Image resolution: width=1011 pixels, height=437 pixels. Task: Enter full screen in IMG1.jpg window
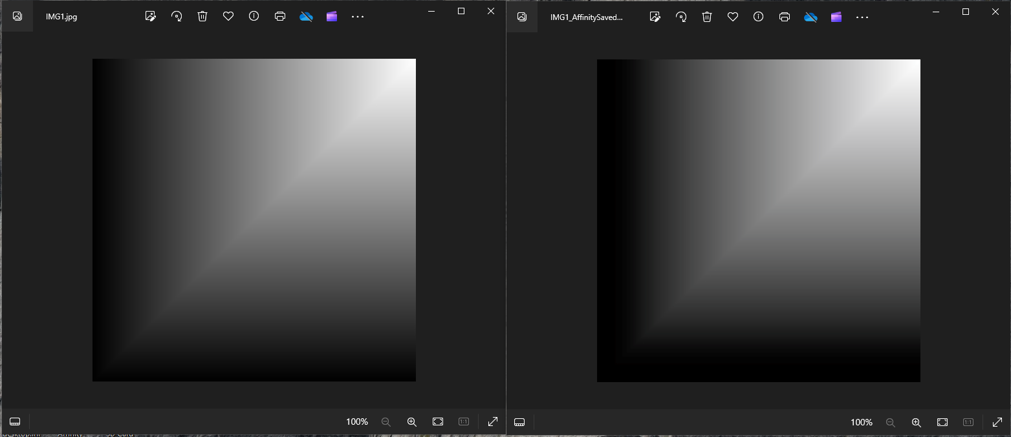pos(493,422)
